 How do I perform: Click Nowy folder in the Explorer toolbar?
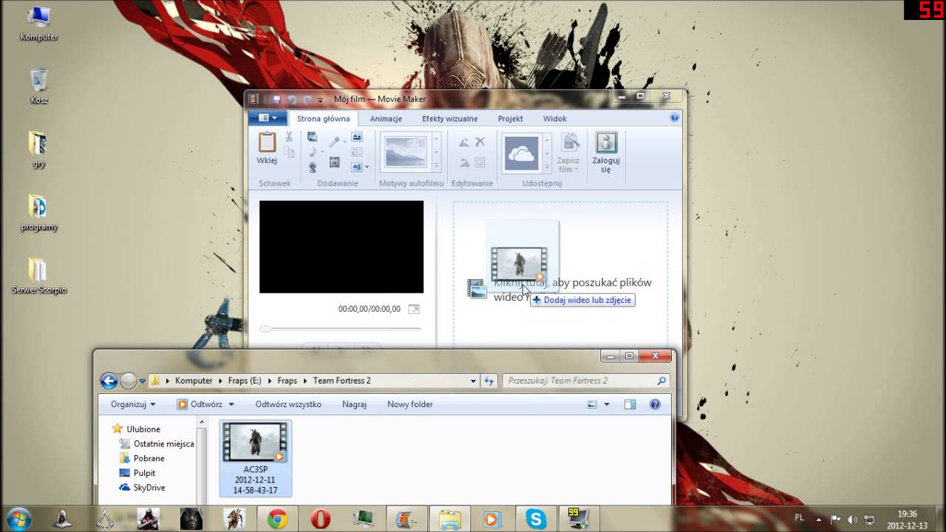tap(410, 404)
